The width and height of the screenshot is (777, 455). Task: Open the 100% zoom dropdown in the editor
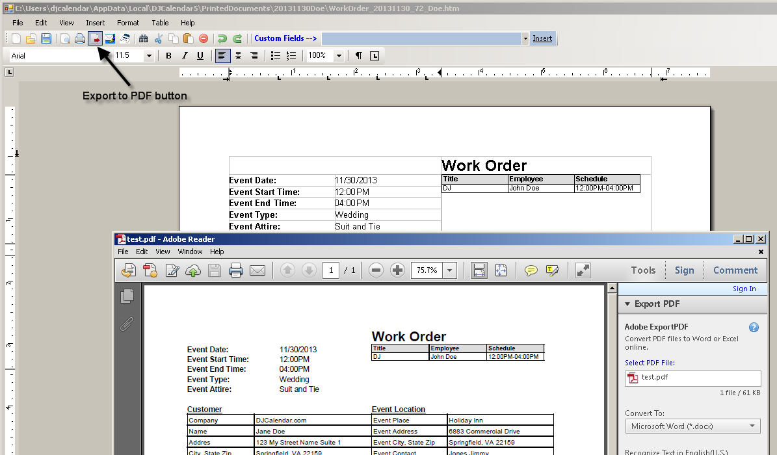coord(339,56)
